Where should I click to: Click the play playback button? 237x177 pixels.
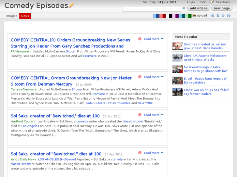click(223, 16)
